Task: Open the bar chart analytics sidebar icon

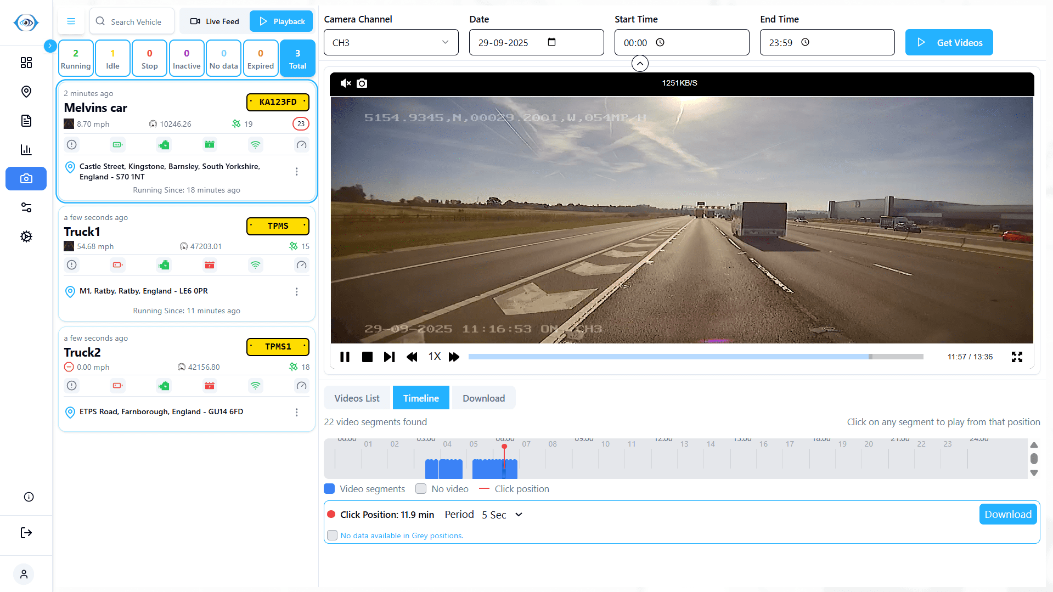Action: (x=26, y=150)
